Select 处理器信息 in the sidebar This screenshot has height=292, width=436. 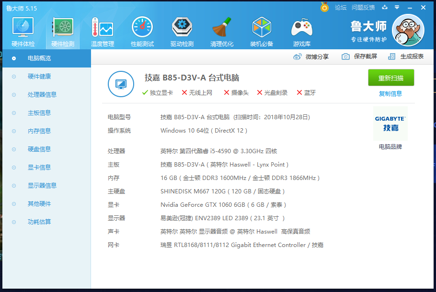coord(47,95)
